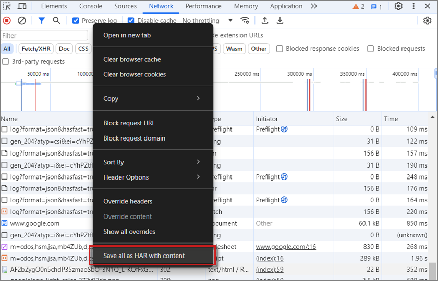The height and width of the screenshot is (281, 438).
Task: Open the No throttling dropdown
Action: tap(208, 21)
